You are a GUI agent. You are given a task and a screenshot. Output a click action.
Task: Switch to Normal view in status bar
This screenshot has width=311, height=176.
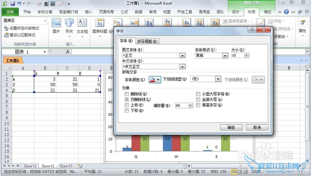[234, 172]
